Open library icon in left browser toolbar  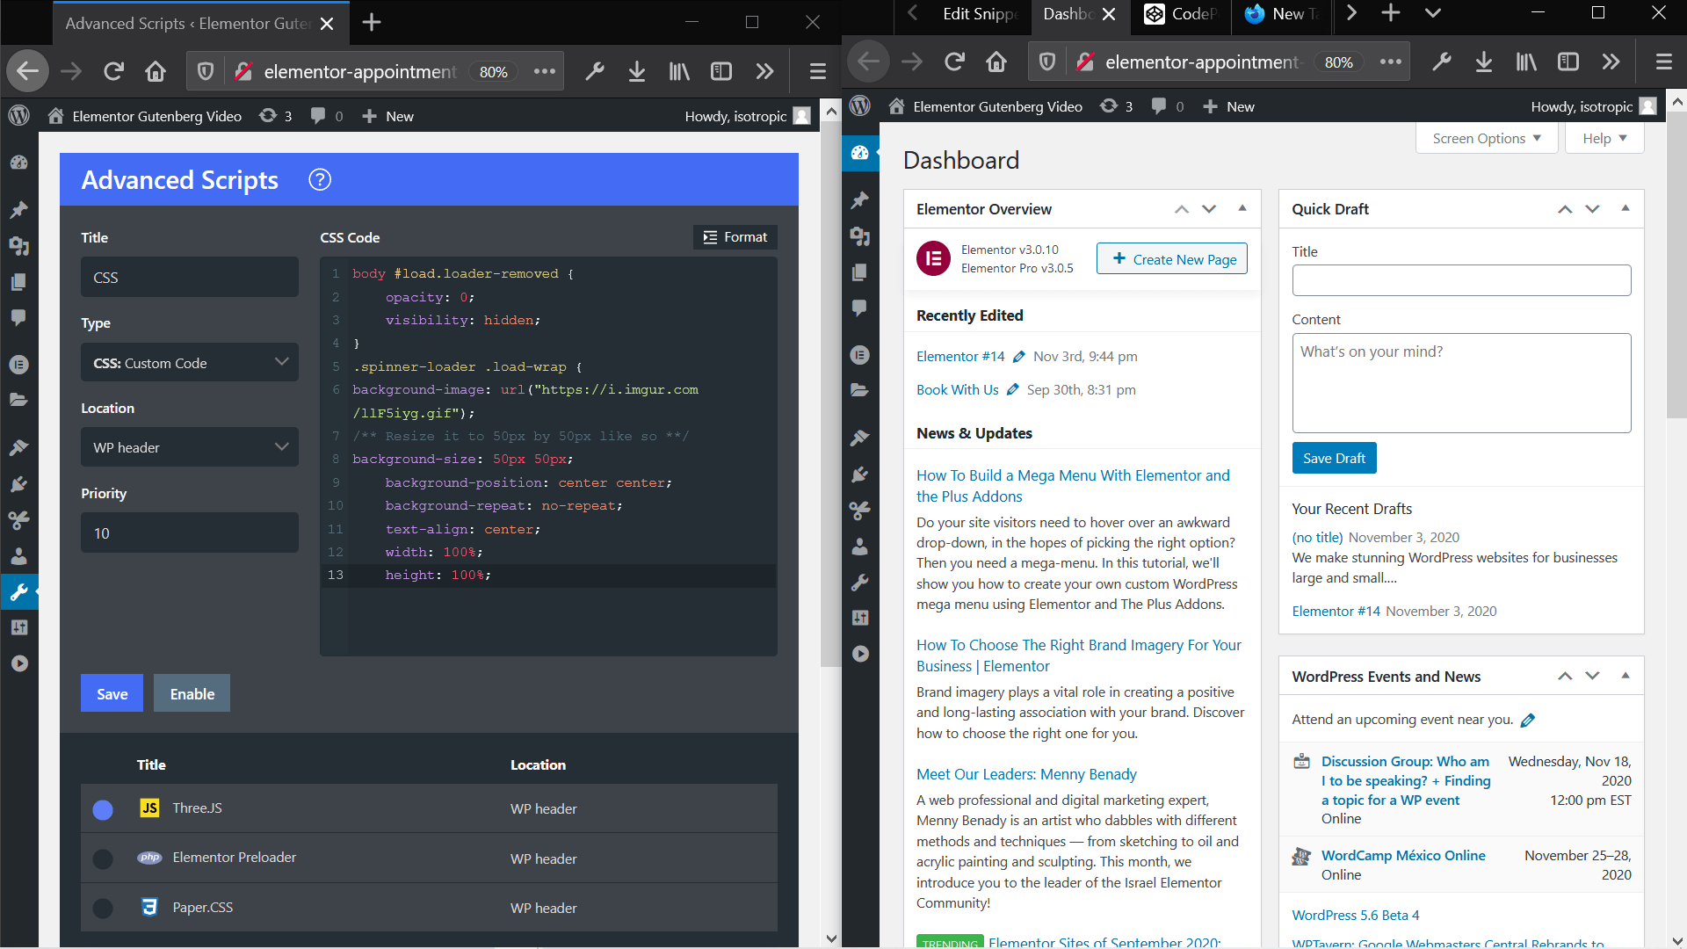(x=679, y=71)
